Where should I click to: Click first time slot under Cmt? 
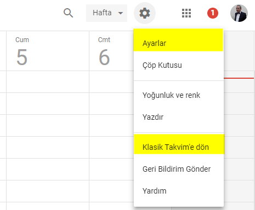coord(111,81)
